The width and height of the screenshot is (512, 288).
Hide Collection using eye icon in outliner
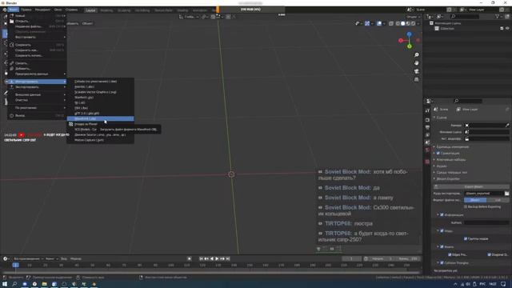507,29
